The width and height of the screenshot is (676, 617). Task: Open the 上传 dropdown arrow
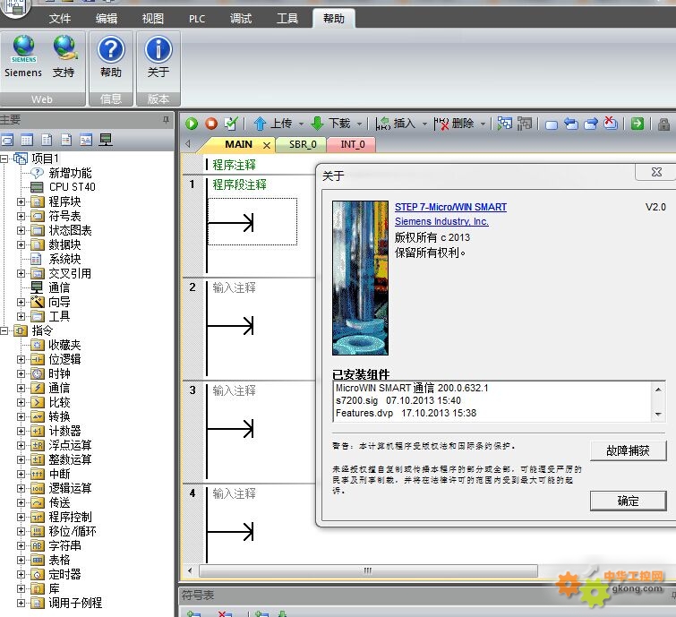point(302,124)
